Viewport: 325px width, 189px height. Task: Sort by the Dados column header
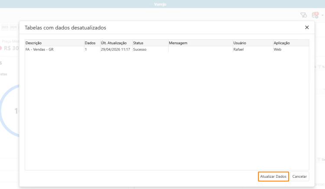(x=92, y=43)
